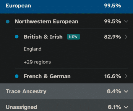Click the 82.9% British & Irish value
The image size is (133, 111).
click(x=112, y=37)
